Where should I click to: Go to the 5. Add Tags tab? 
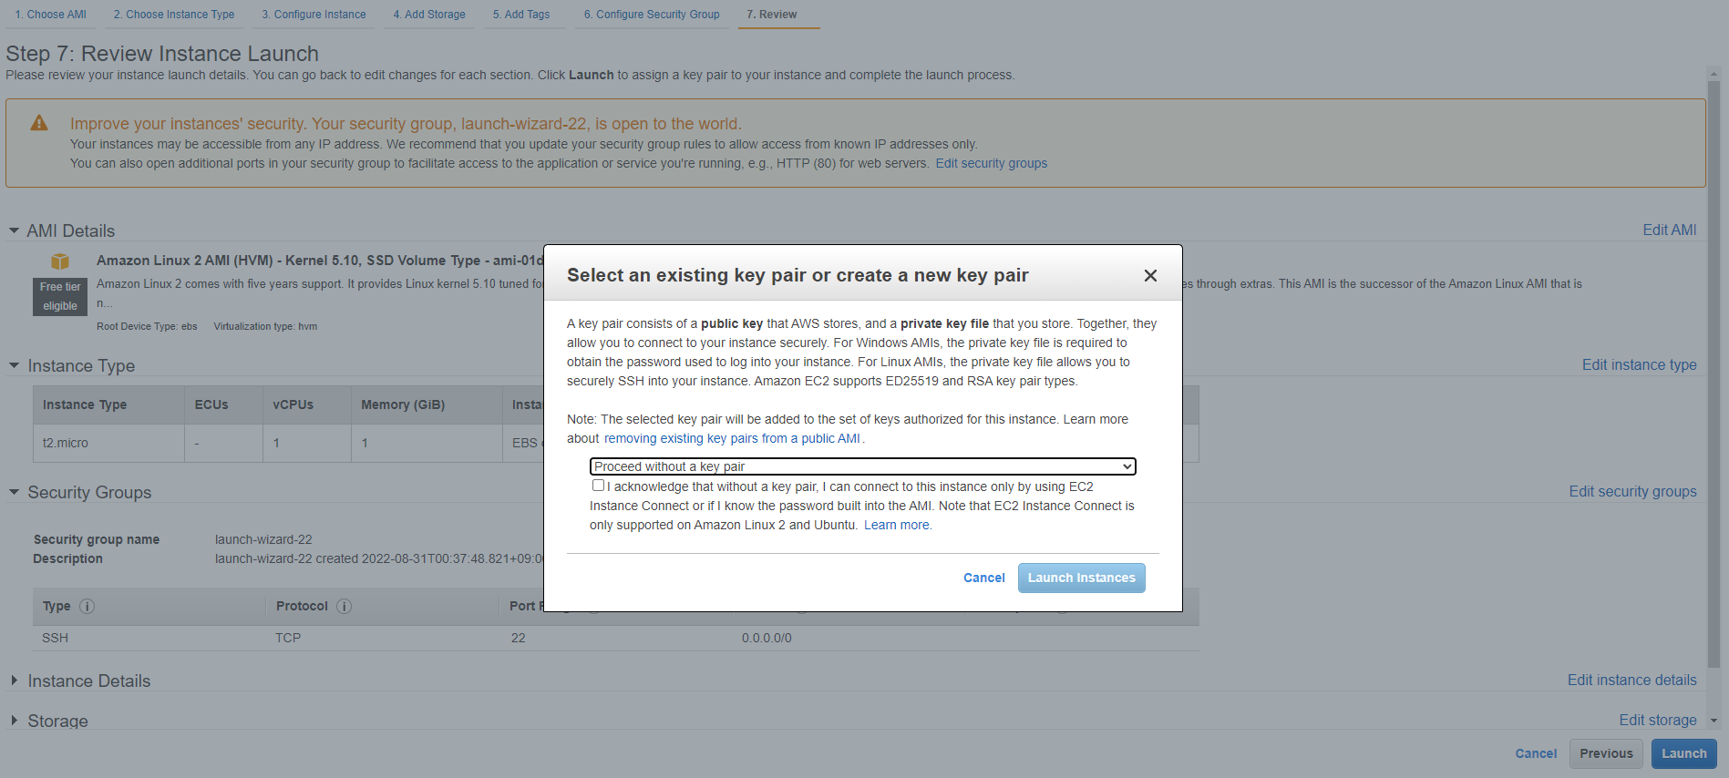tap(521, 15)
